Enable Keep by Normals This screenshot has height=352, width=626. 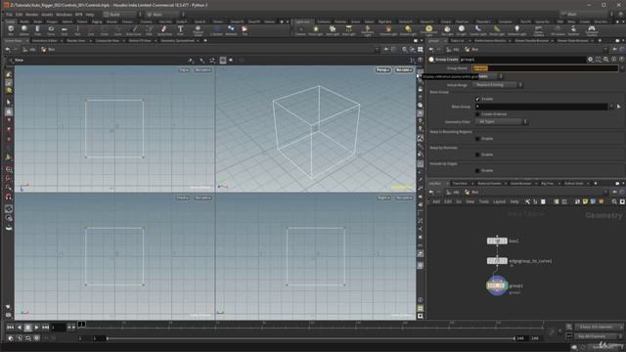[x=477, y=154]
